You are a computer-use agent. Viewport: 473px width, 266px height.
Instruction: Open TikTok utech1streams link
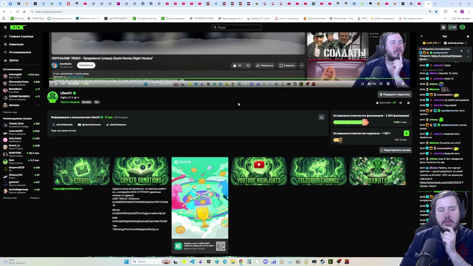116,125
